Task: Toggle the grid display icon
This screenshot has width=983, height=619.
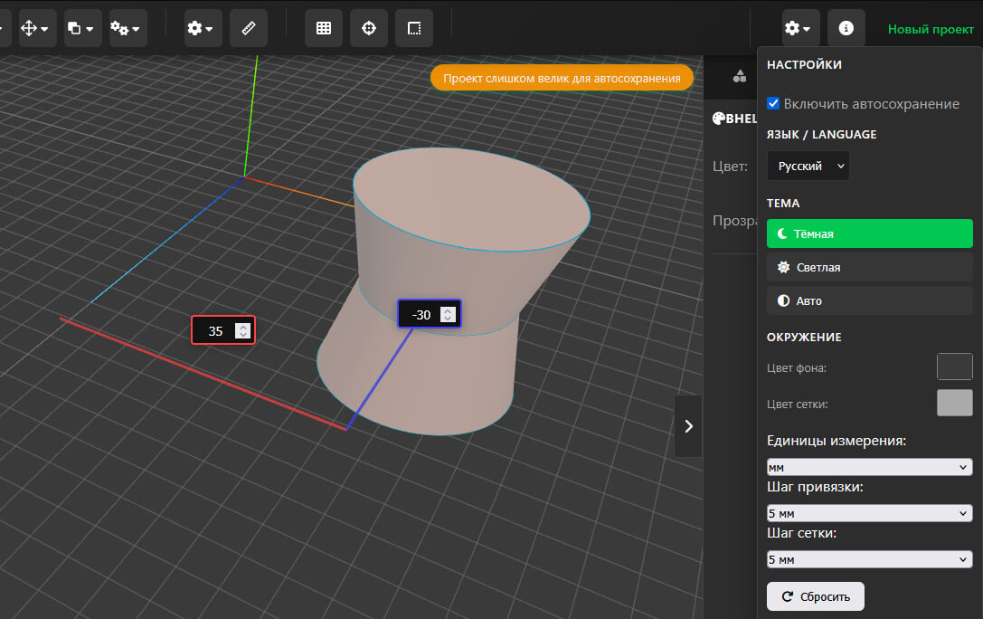Action: pyautogui.click(x=324, y=28)
